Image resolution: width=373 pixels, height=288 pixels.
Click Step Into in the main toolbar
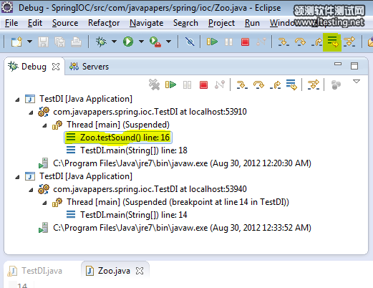(x=284, y=42)
